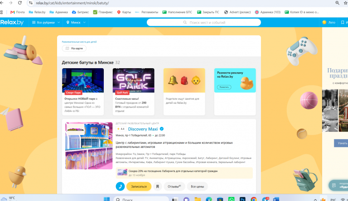Click the zoom magnifier icon in the address bar
The image size is (348, 201).
pyautogui.click(x=337, y=3)
